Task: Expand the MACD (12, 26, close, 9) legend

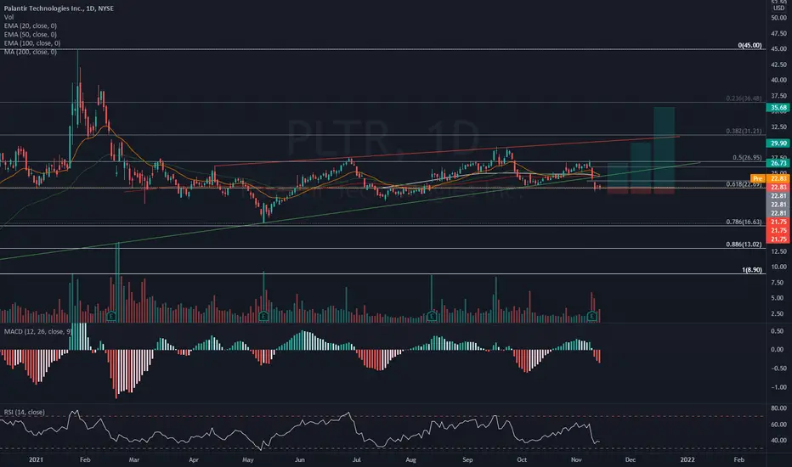Action: (x=38, y=332)
